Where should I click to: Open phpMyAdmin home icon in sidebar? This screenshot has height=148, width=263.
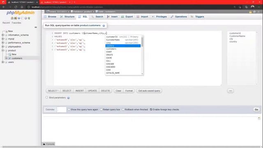pos(12,18)
